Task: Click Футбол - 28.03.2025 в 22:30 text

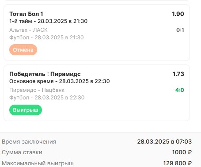Action: [x=47, y=98]
